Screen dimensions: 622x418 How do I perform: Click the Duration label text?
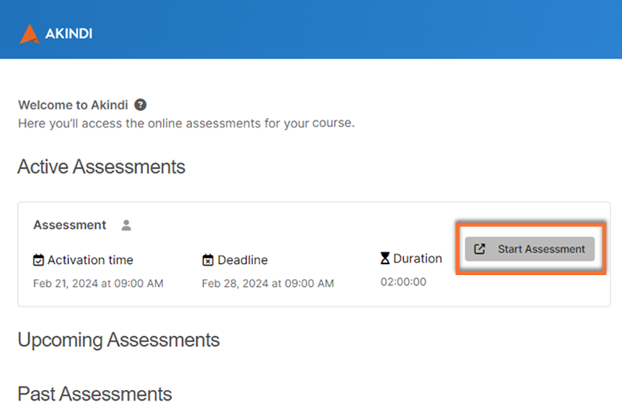417,259
